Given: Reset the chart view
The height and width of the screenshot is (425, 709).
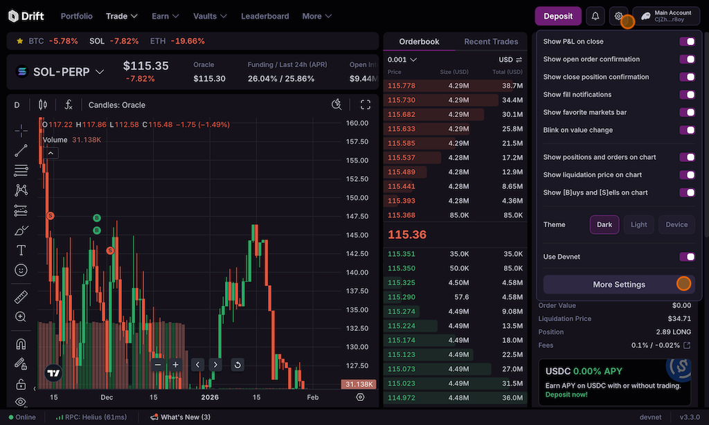Looking at the screenshot, I should (x=237, y=365).
